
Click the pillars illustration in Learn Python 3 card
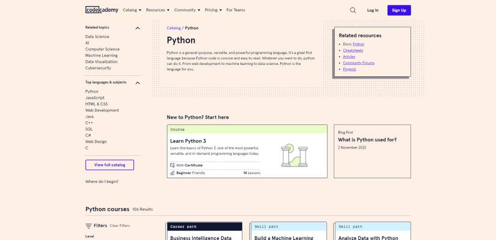[x=294, y=155]
